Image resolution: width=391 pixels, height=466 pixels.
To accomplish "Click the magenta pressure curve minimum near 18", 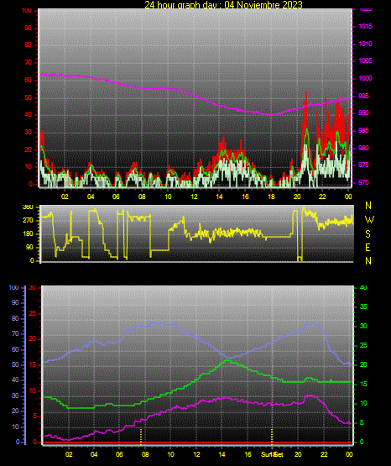I will tap(271, 114).
